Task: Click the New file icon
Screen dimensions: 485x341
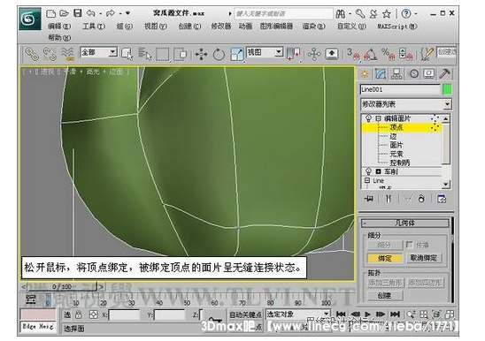Action: point(50,13)
